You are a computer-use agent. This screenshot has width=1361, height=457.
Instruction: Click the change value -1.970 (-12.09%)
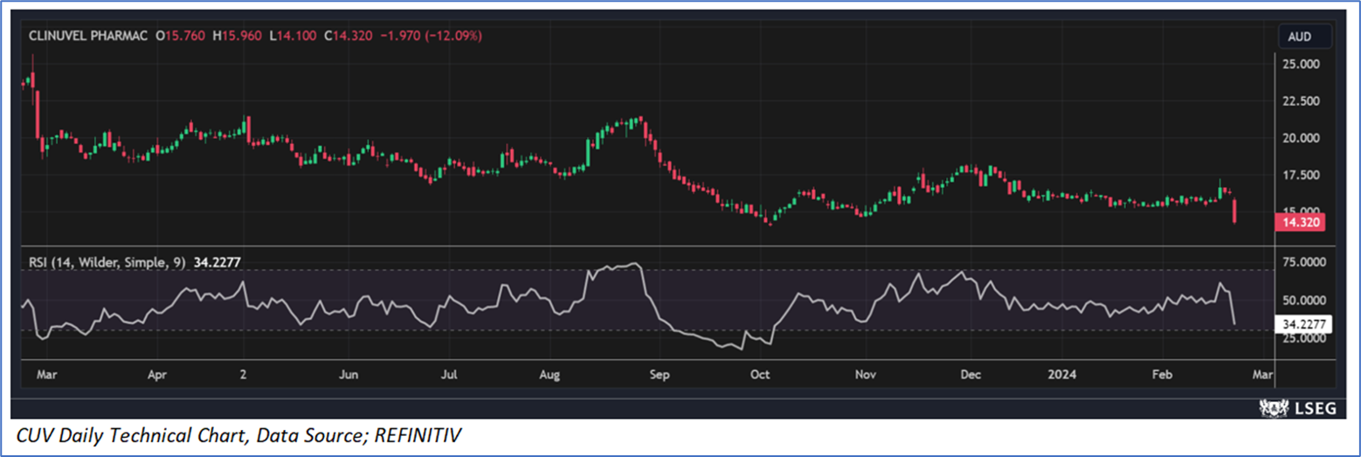pos(429,37)
